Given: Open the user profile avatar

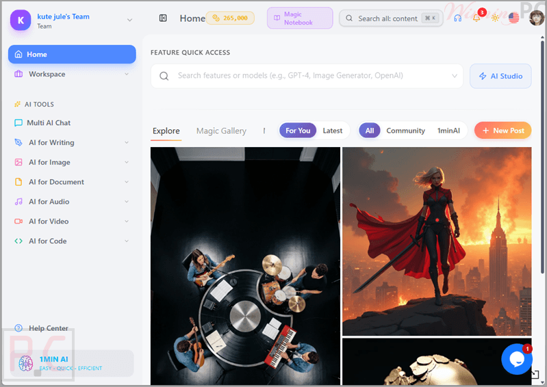Looking at the screenshot, I should pyautogui.click(x=536, y=18).
